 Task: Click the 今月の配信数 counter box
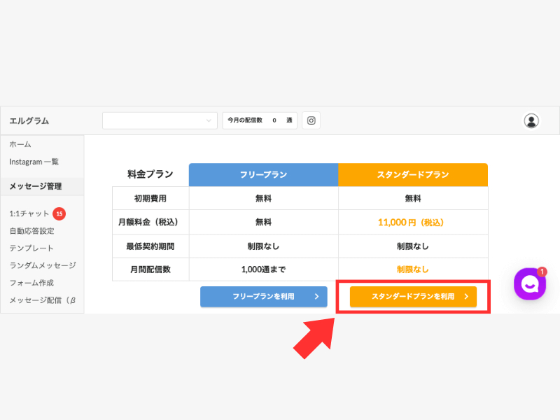[x=260, y=120]
